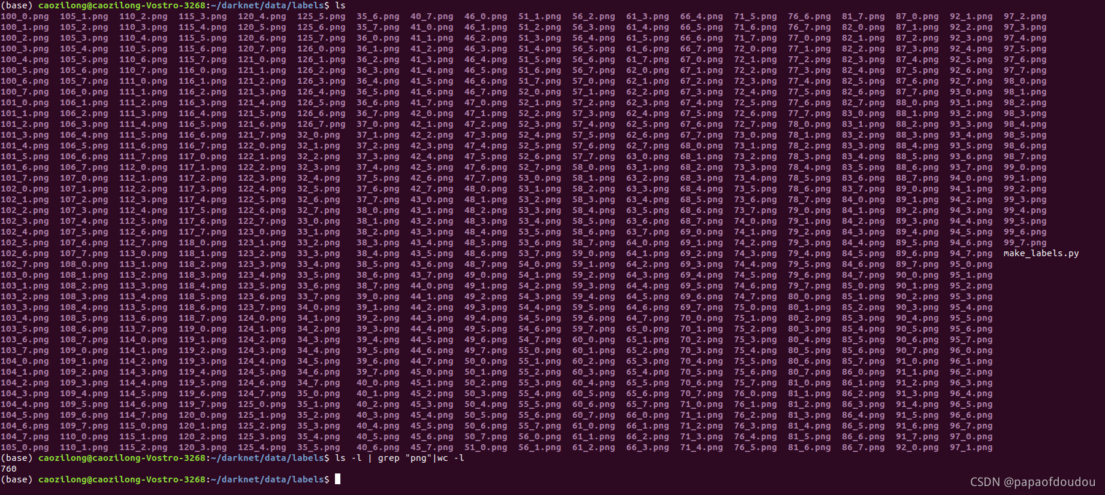Pick the 79_0.png file name
Image resolution: width=1105 pixels, height=495 pixels.
coord(810,210)
